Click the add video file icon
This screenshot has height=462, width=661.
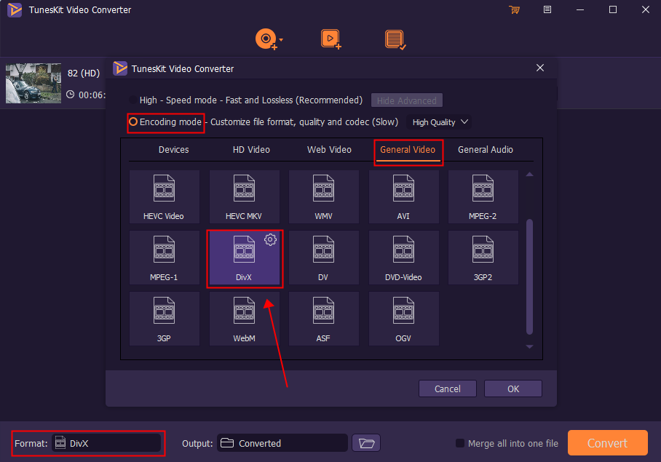pyautogui.click(x=331, y=39)
